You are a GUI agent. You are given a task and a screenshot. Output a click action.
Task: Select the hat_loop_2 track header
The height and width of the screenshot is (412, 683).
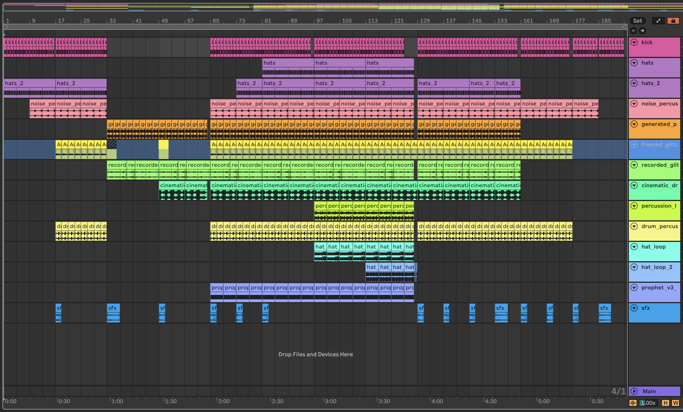pyautogui.click(x=657, y=267)
